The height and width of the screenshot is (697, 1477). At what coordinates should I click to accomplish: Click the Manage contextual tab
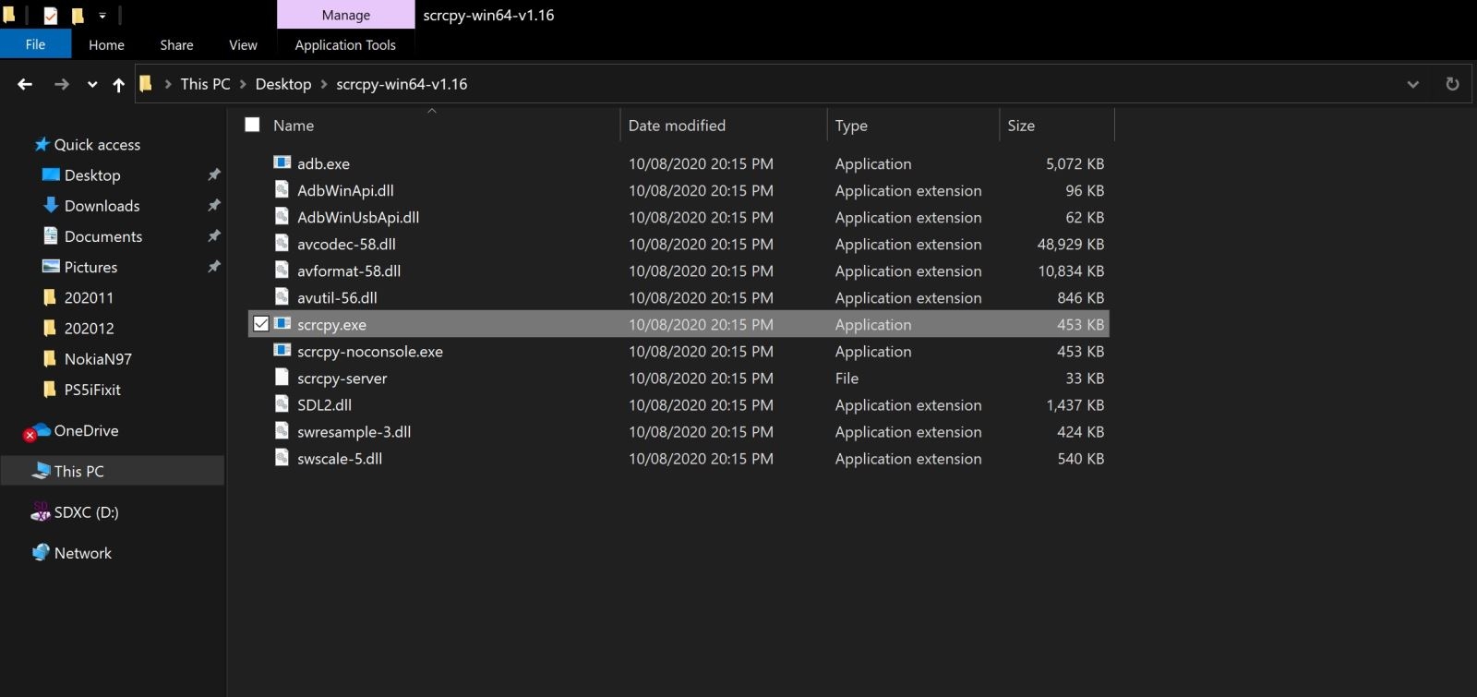coord(346,15)
